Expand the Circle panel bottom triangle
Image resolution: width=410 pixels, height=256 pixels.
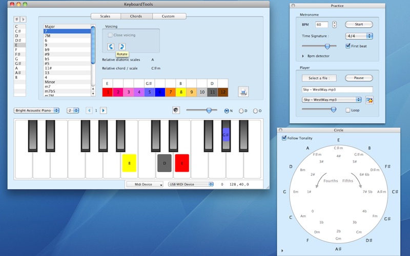click(282, 251)
